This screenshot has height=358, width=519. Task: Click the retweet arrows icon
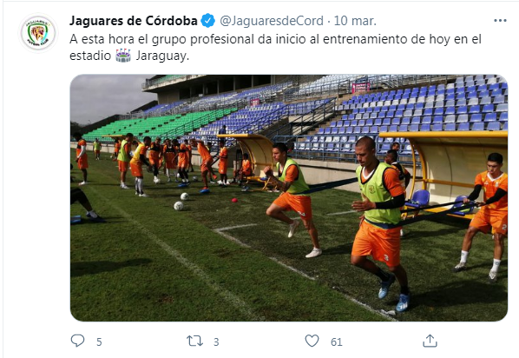[x=194, y=341]
